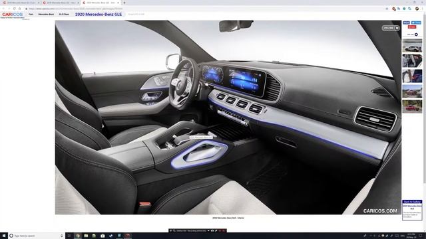Bookmark this page with the star icon

[387, 9]
